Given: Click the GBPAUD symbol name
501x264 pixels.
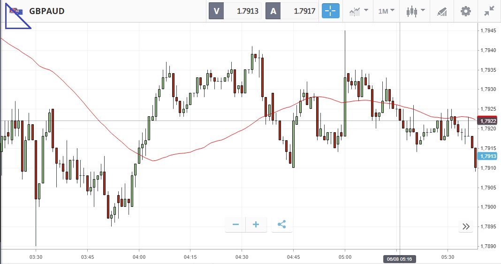Looking at the screenshot, I should [x=46, y=11].
